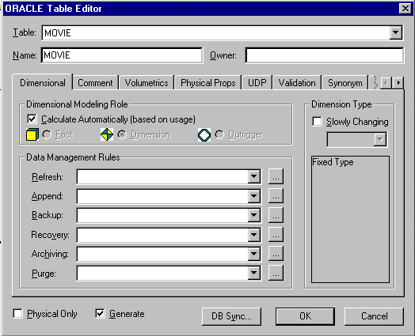Enable the Slowly Changing checkbox

click(317, 122)
